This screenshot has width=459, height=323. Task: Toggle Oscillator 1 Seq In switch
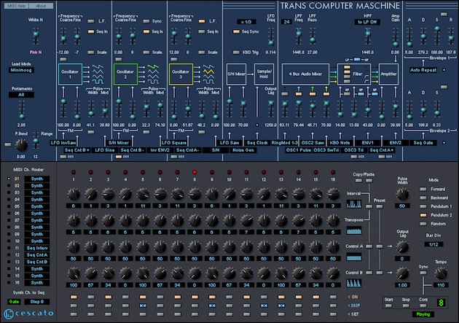[91, 31]
